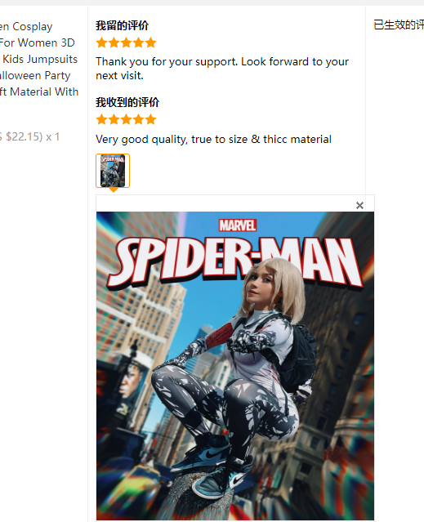Click the 'Very good quality' review text

pos(213,139)
